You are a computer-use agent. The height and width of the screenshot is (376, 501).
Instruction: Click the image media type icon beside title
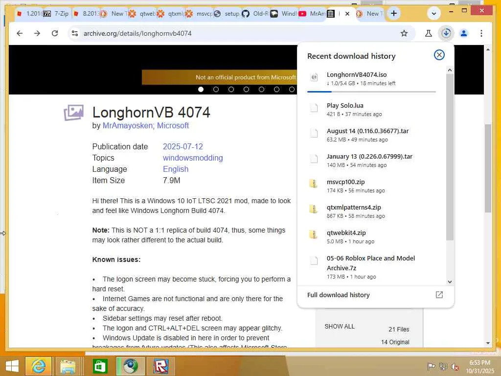click(x=73, y=113)
